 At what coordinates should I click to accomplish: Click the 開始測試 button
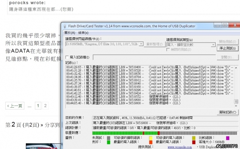[x=228, y=42]
